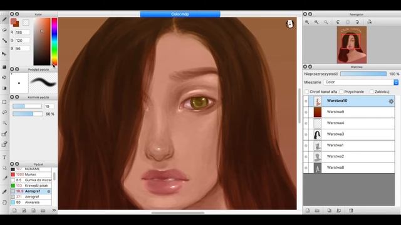Select the rectangular Select tool
The image size is (401, 225).
point(4,102)
